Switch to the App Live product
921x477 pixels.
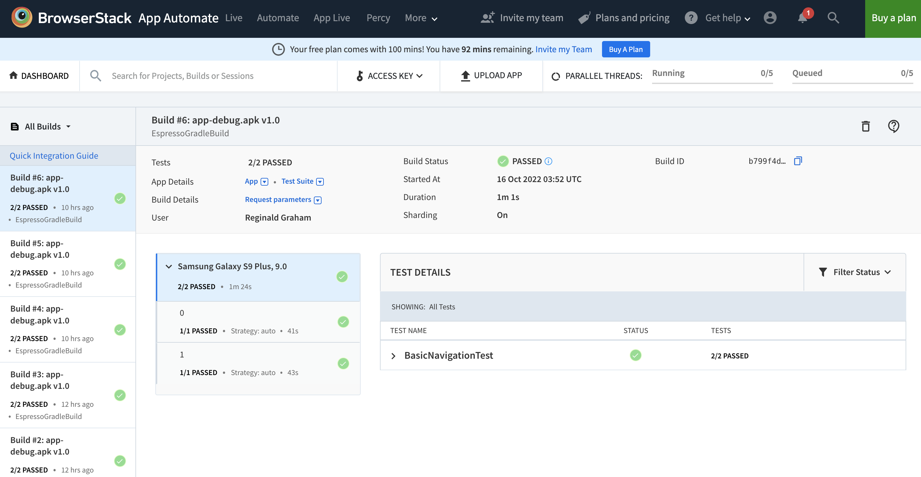tap(331, 18)
